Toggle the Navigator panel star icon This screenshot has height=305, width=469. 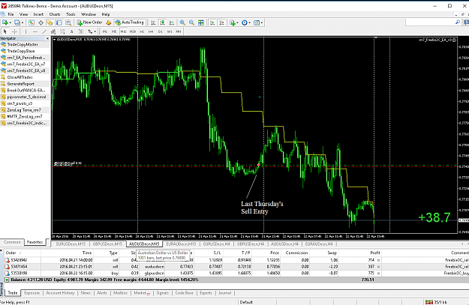50,22
